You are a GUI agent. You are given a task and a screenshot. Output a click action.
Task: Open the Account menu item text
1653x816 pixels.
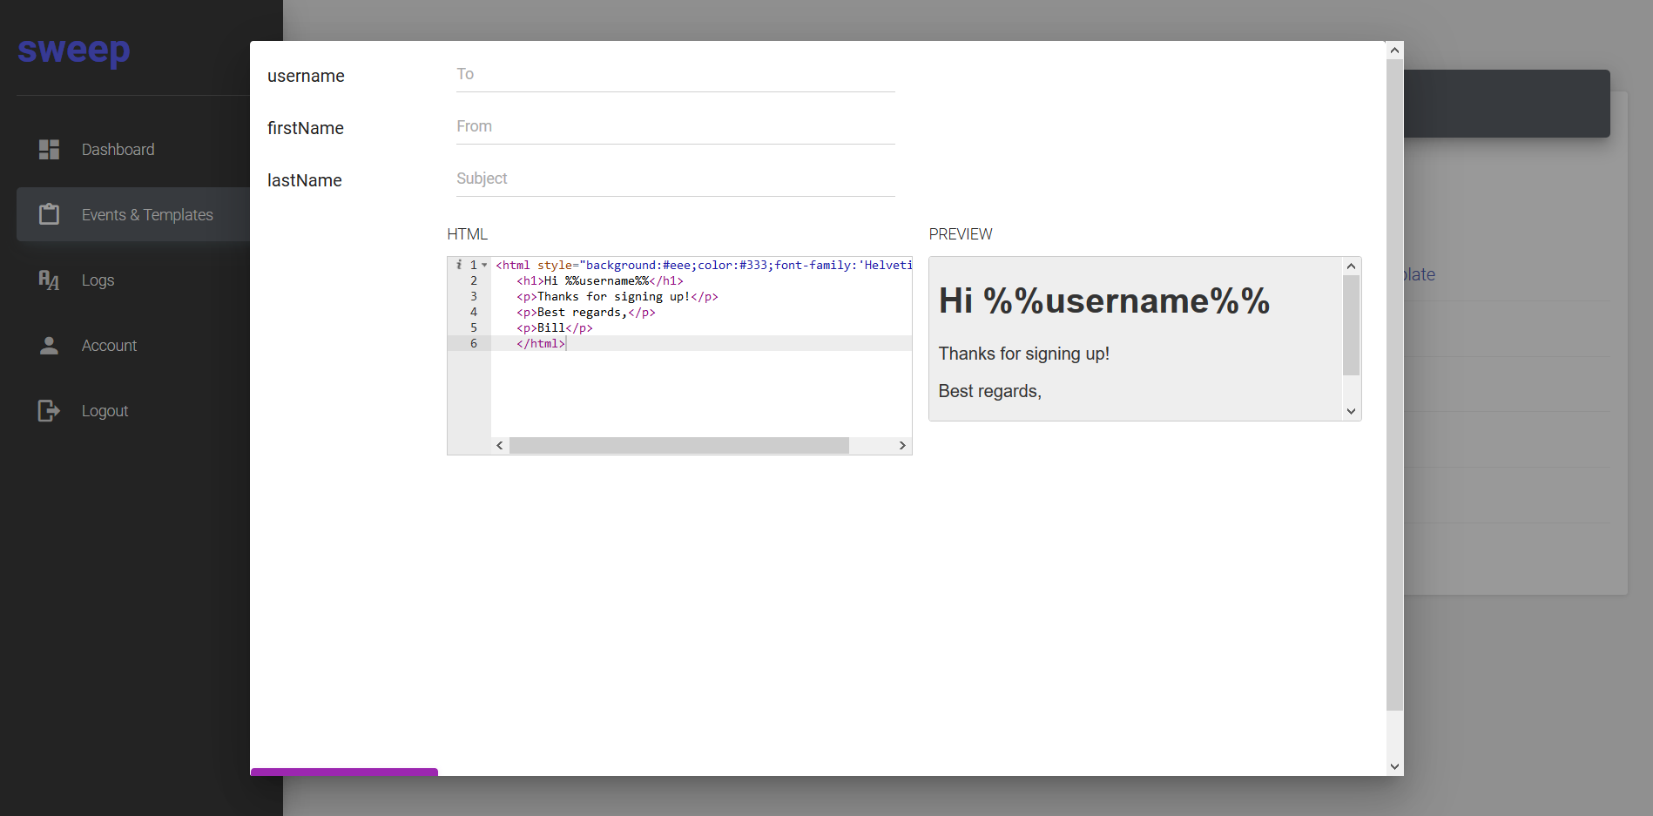(x=109, y=346)
